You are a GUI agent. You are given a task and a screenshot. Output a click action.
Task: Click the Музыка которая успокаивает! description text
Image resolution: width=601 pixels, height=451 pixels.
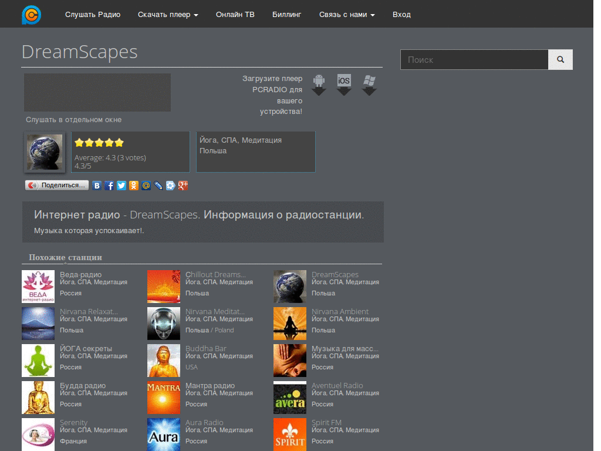click(89, 230)
